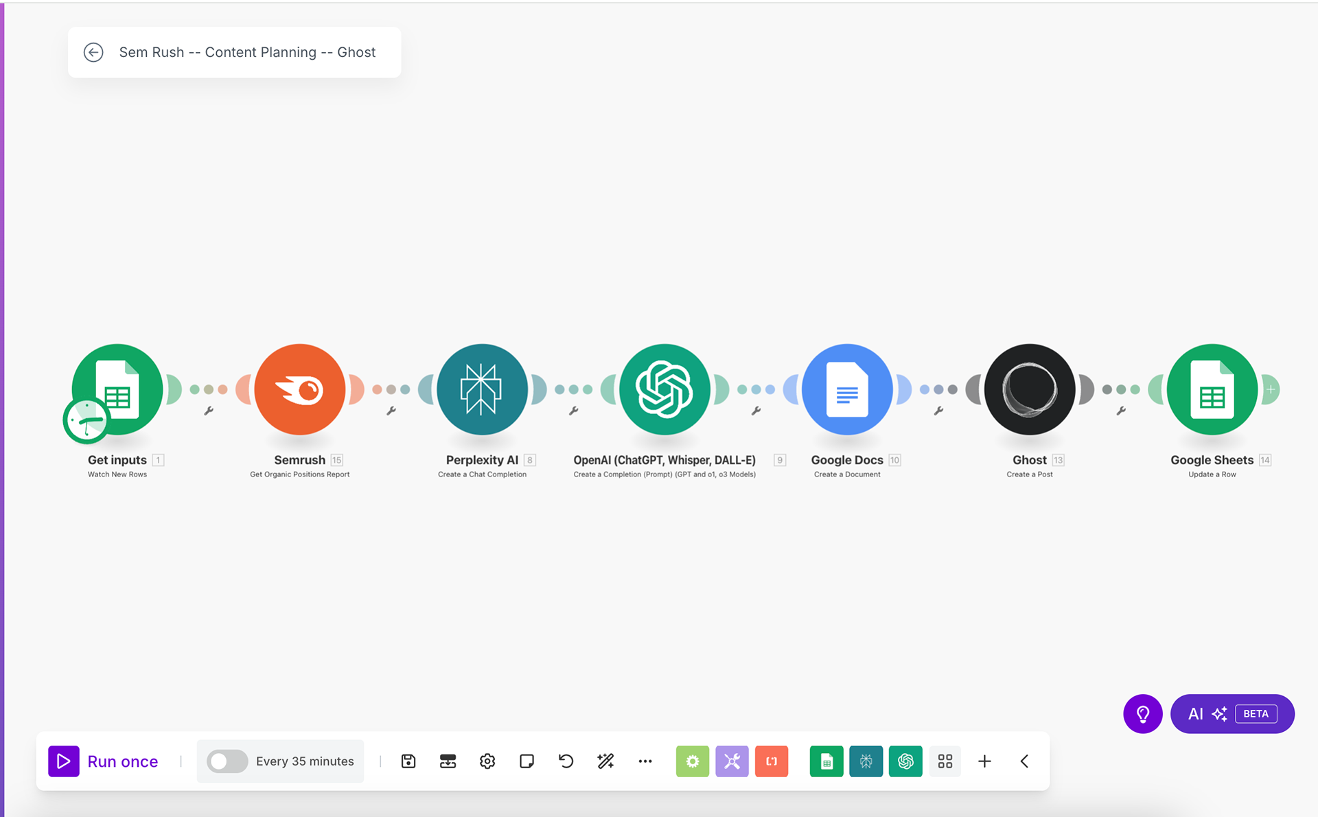Image resolution: width=1318 pixels, height=817 pixels.
Task: Collapse the toolbar with the left chevron
Action: [x=1024, y=761]
